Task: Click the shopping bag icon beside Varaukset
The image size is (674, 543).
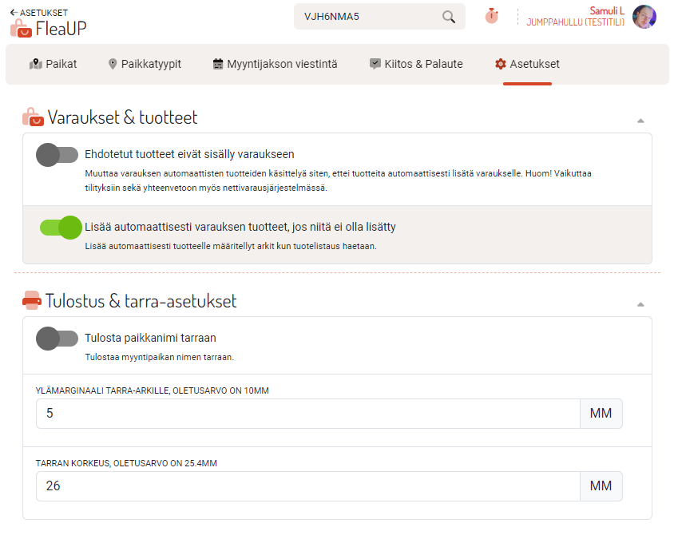Action: (32, 117)
